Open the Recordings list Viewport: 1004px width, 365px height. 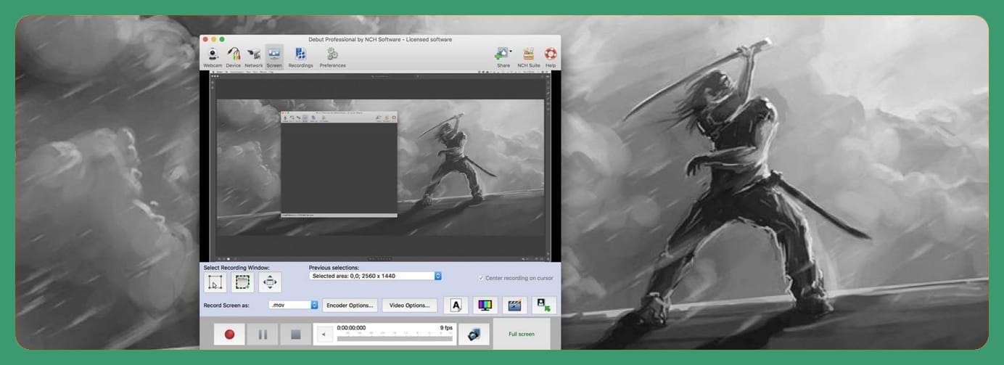pyautogui.click(x=300, y=57)
